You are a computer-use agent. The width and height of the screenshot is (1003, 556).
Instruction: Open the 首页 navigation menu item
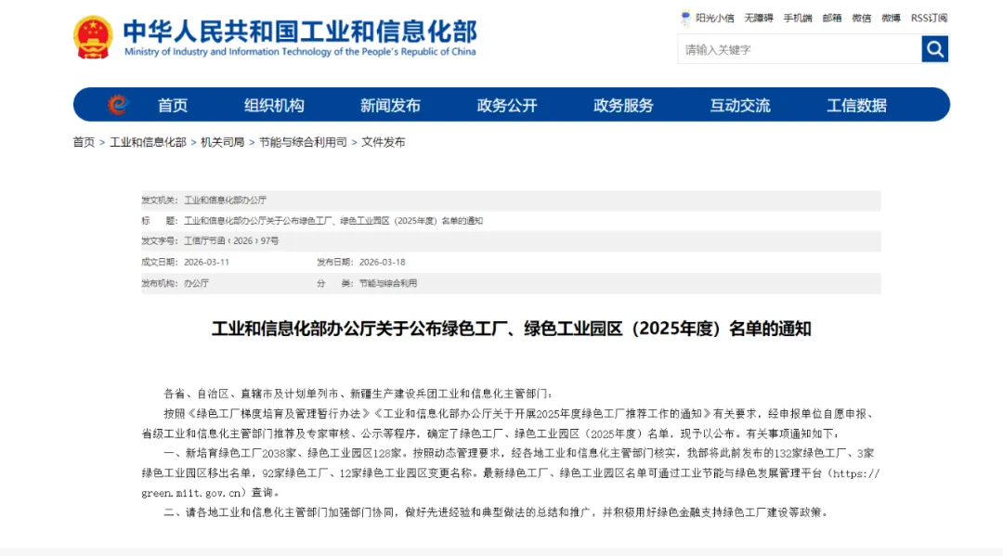[173, 105]
